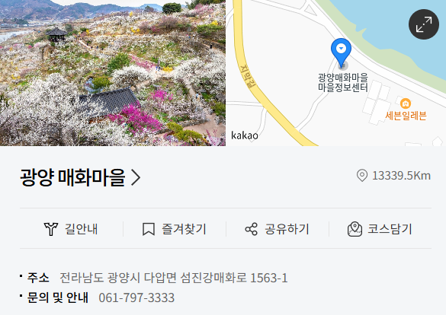Select the 길안내 directions label
Screen dimensions: 446x315
82,229
